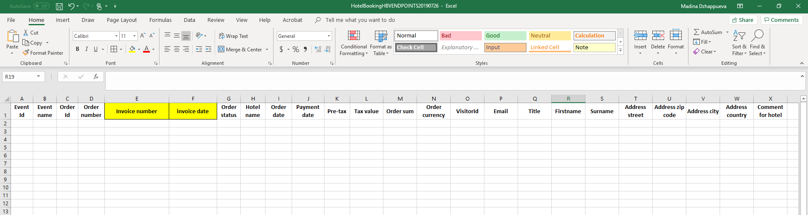
Task: Open the Formulas ribbon tab
Action: (x=160, y=20)
